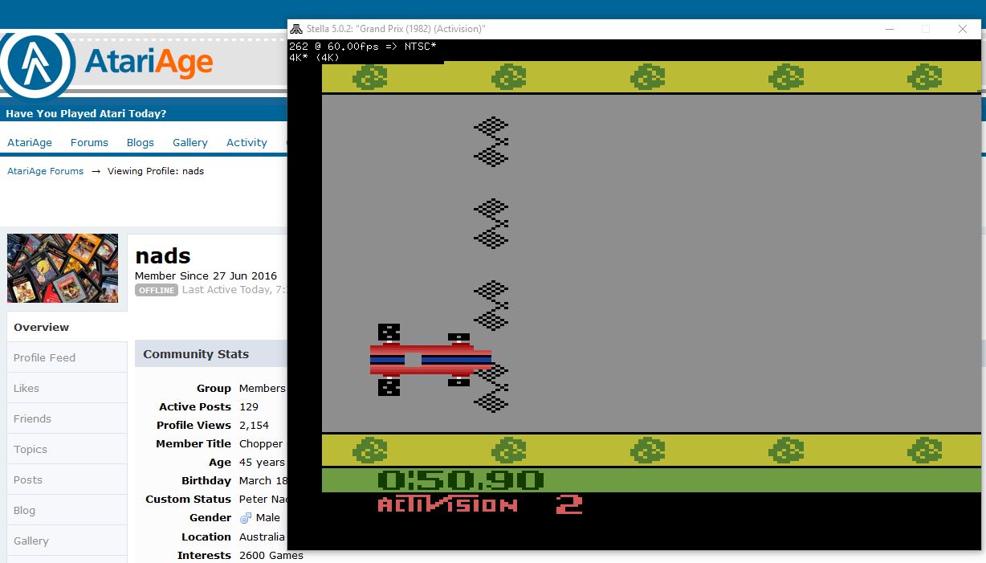
Task: Open the nads profile avatar image
Action: (63, 268)
